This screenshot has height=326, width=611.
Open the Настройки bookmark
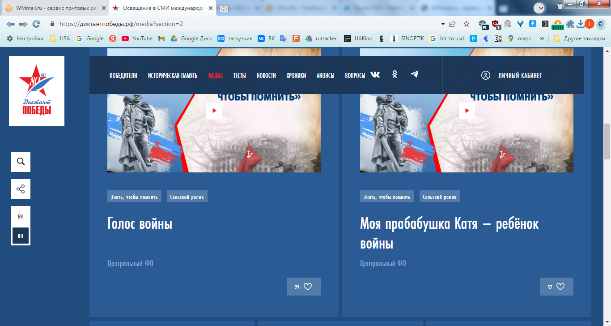[25, 39]
